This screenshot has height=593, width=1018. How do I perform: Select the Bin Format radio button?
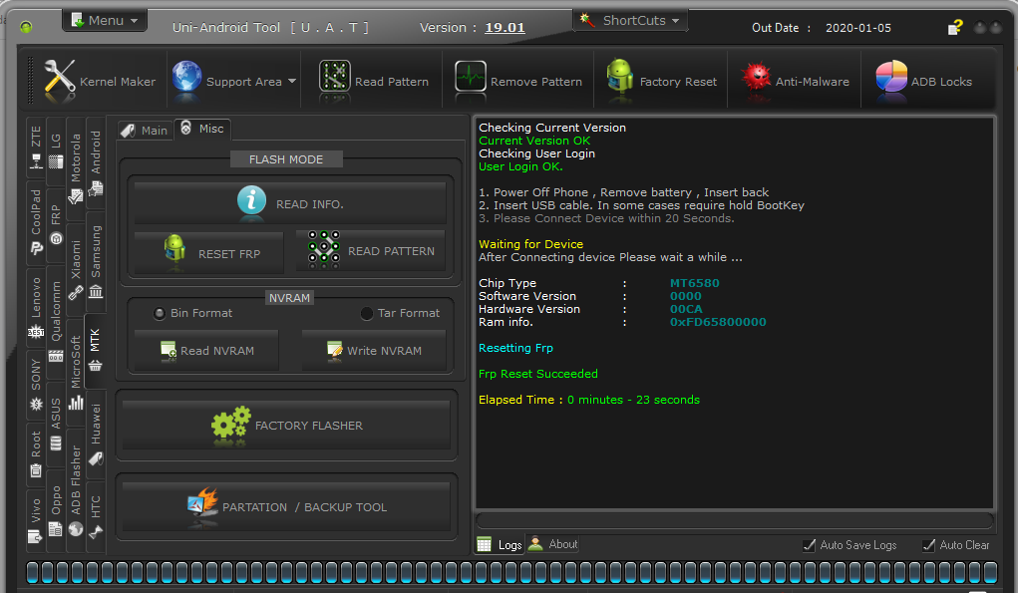click(160, 313)
